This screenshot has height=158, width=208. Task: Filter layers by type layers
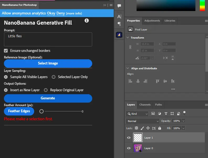[166, 114]
